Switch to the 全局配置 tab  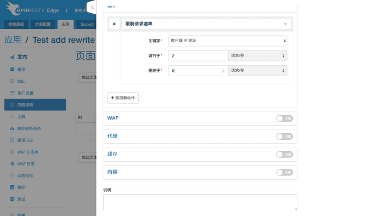coord(43,24)
